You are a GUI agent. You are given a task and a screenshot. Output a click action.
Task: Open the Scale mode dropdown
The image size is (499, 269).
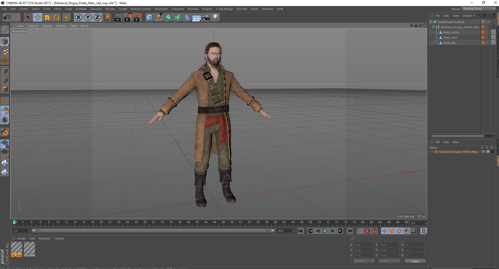coord(389,261)
